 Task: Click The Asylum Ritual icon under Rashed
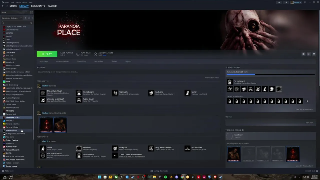(43, 93)
